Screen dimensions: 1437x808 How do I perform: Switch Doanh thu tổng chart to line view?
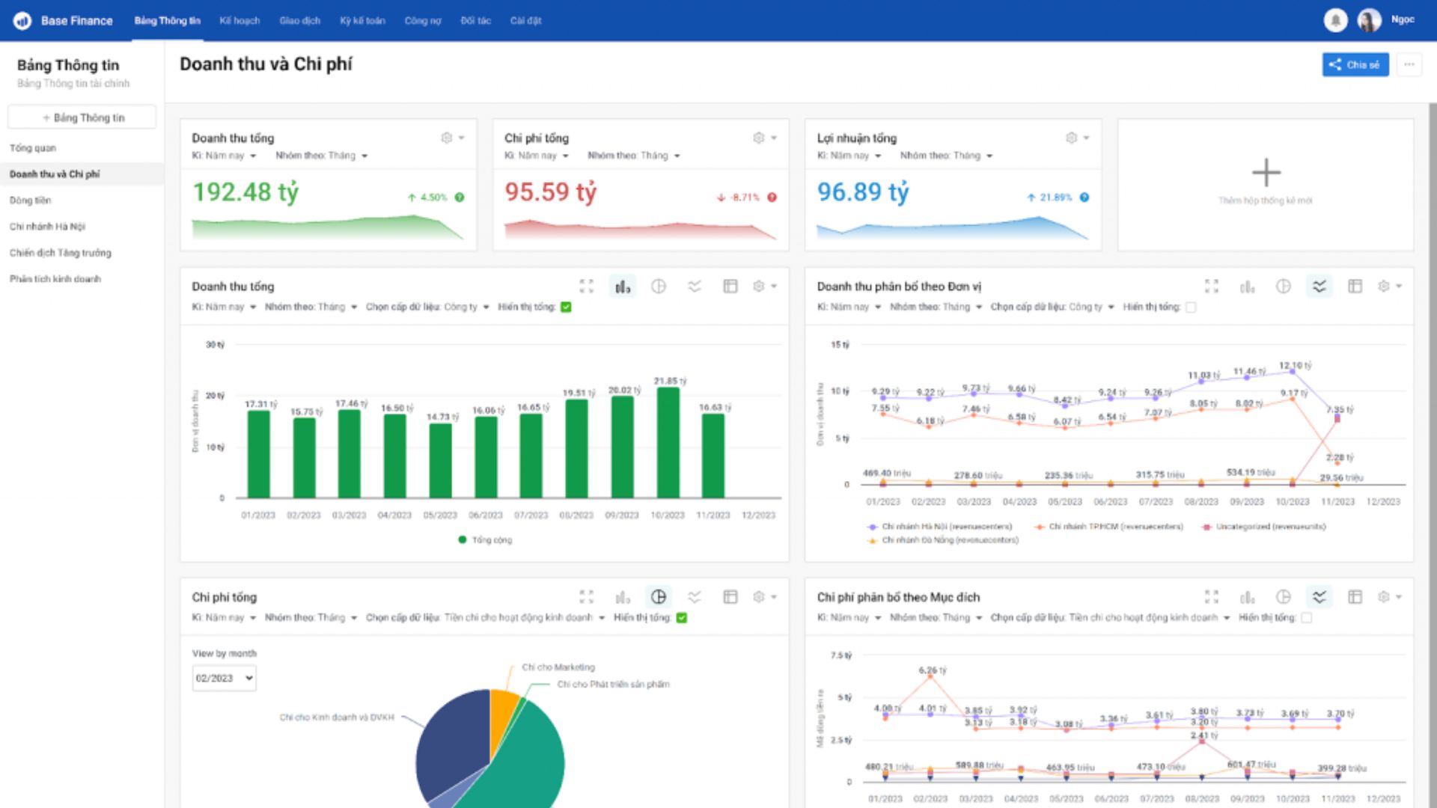(695, 287)
